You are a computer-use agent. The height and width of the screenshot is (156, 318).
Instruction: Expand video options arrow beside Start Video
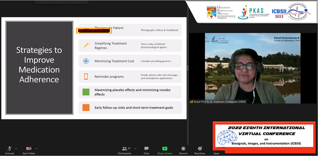(36, 148)
